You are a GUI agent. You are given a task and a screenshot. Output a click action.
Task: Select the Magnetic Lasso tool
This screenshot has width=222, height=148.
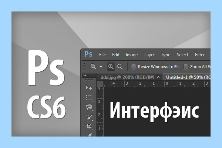click(x=89, y=107)
